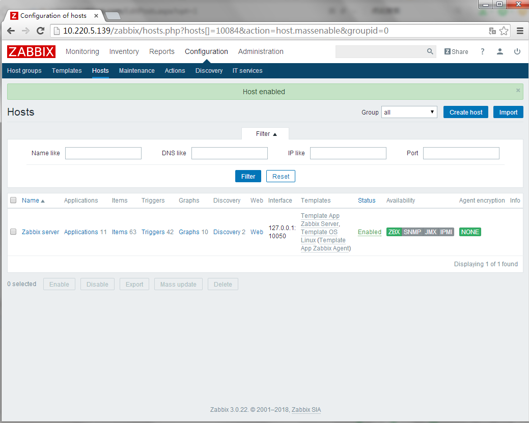529x423 pixels.
Task: Go to Actions submenu
Action: coord(175,70)
